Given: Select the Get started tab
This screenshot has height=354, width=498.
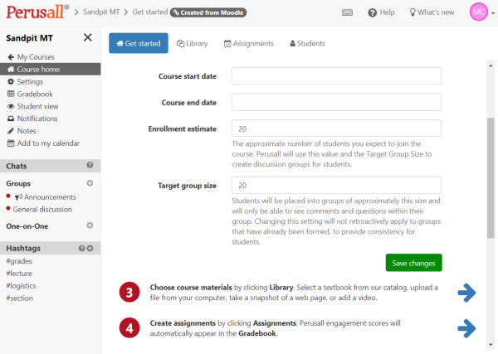Looking at the screenshot, I should (139, 43).
